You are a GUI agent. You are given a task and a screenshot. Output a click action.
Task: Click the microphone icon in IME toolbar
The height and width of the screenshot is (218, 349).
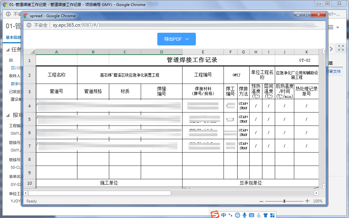[245, 215]
